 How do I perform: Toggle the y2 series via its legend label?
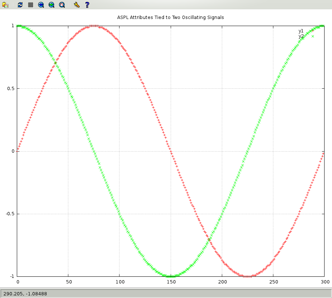pos(301,36)
